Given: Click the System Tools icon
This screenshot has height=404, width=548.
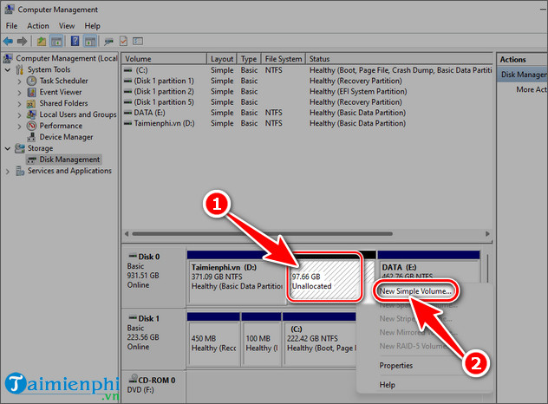Looking at the screenshot, I should click(20, 69).
